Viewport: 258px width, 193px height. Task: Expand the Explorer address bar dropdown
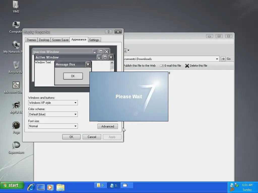click(217, 59)
